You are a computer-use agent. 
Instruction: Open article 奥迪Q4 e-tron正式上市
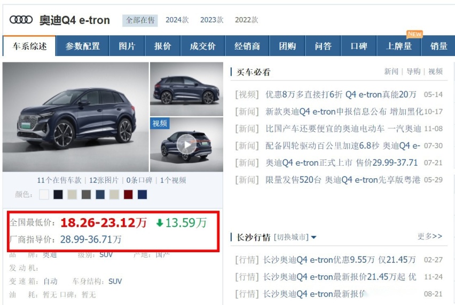tap(342, 163)
